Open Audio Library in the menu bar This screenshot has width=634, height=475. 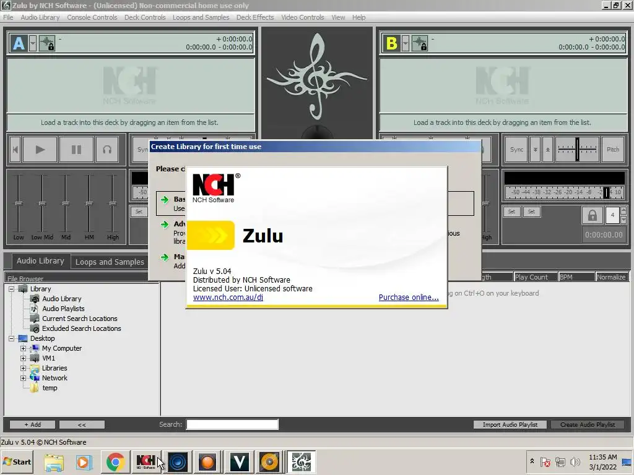point(40,17)
